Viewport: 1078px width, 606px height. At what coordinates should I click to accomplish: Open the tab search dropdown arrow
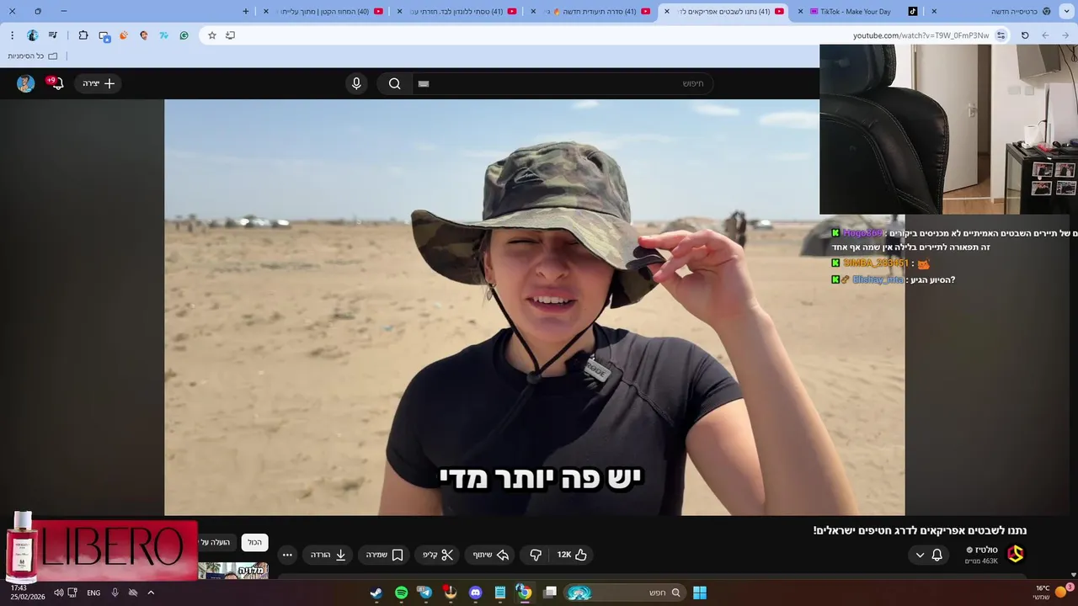point(1066,11)
